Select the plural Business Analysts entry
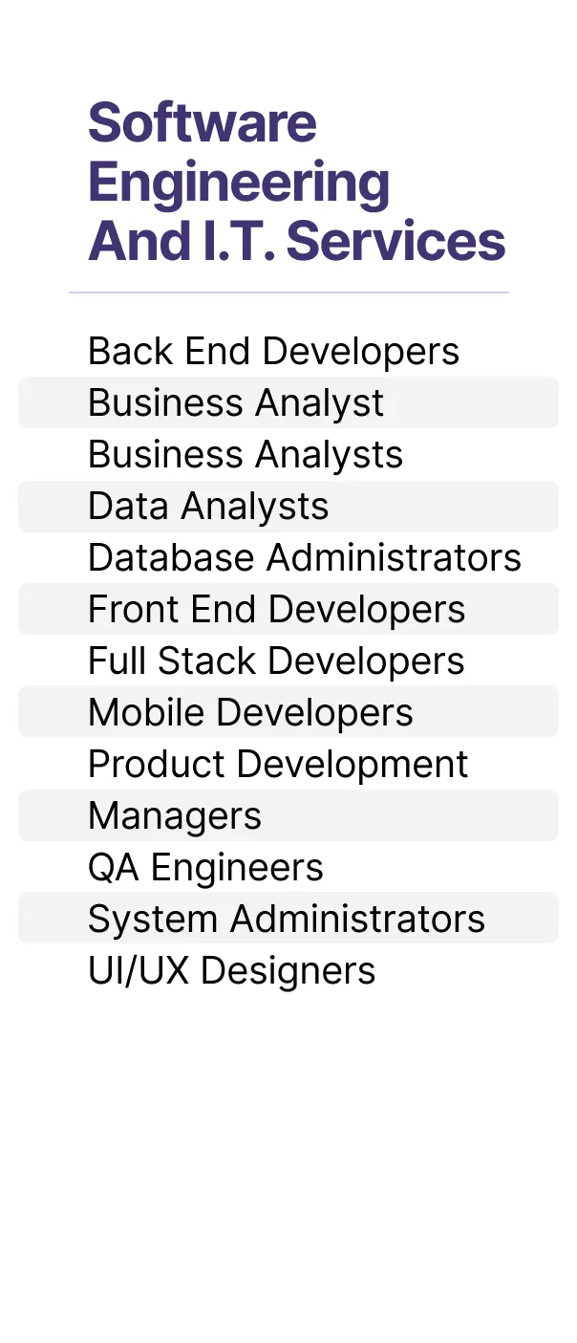 246,455
